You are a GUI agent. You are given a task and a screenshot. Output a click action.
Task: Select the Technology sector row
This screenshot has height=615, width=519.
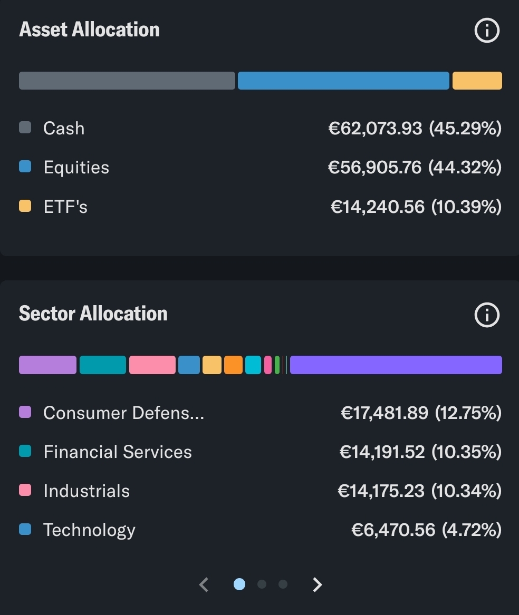259,530
